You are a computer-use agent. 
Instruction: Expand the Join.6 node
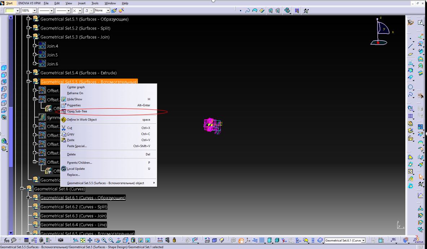pyautogui.click(x=35, y=64)
